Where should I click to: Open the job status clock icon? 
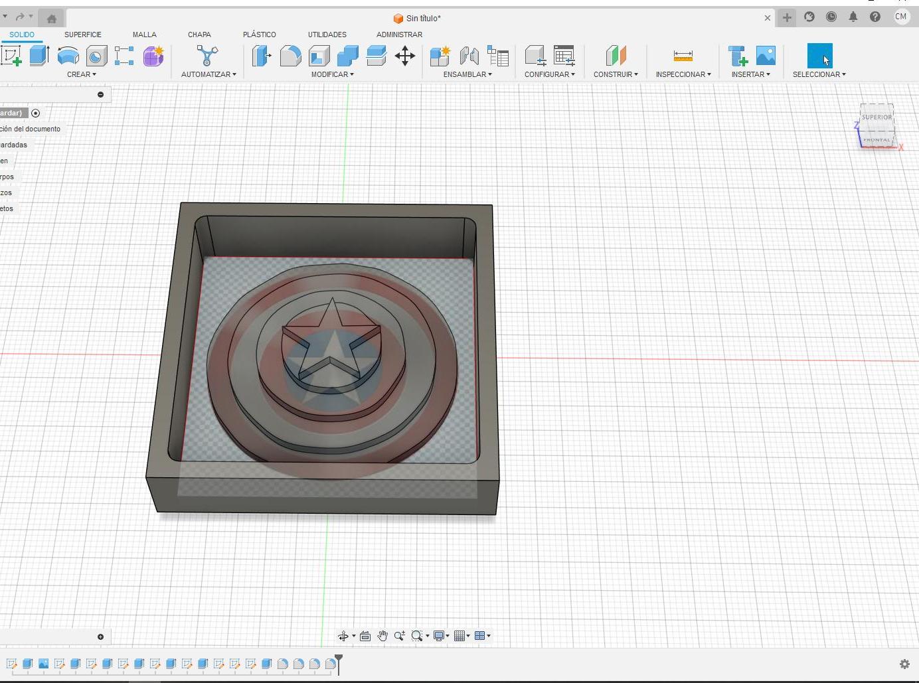831,17
